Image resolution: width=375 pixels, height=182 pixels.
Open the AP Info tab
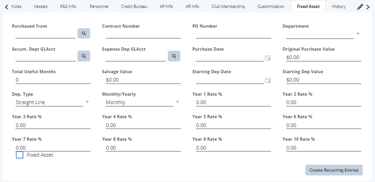coord(166,7)
